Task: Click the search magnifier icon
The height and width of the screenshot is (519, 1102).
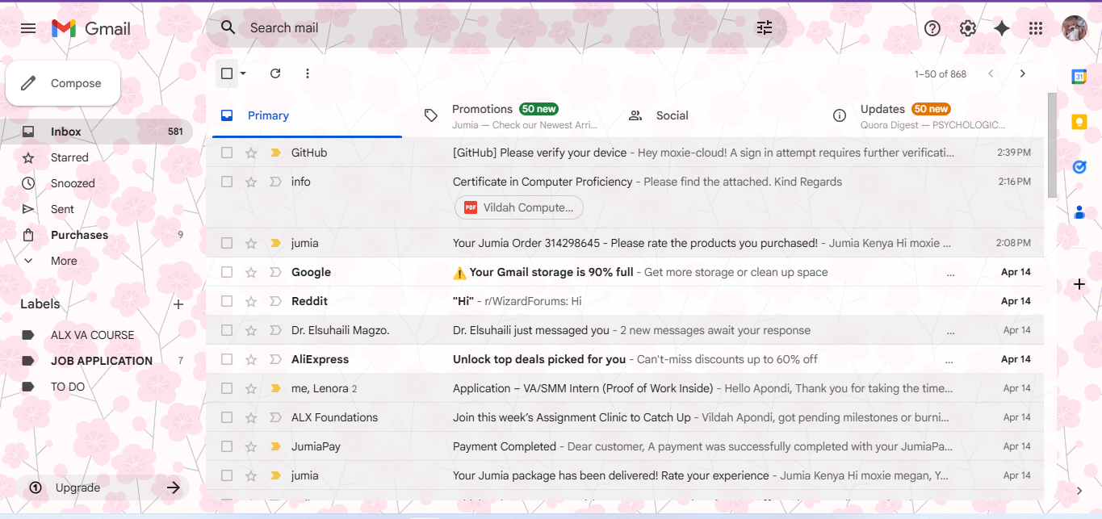Action: [x=228, y=27]
